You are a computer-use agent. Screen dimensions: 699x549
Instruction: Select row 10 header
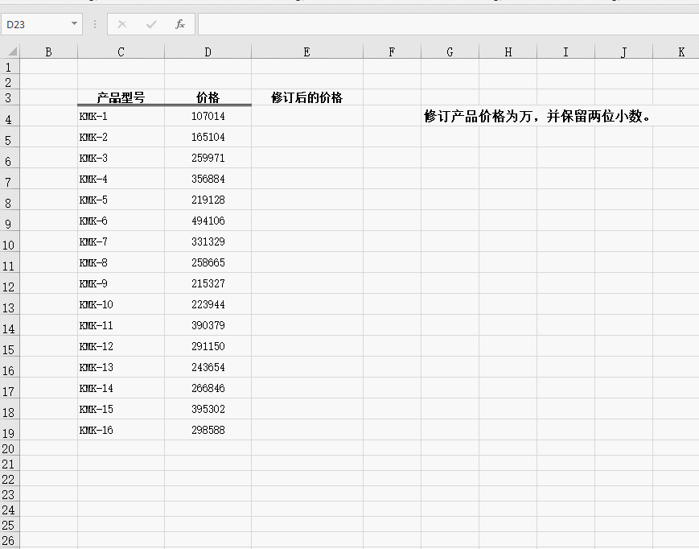(10, 241)
